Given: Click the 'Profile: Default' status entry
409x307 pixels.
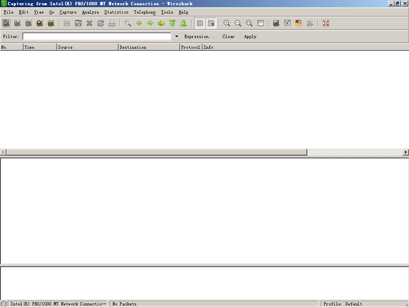Looking at the screenshot, I should [343, 304].
